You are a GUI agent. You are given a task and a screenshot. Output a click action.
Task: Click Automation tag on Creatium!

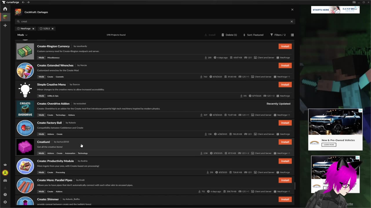(70, 153)
